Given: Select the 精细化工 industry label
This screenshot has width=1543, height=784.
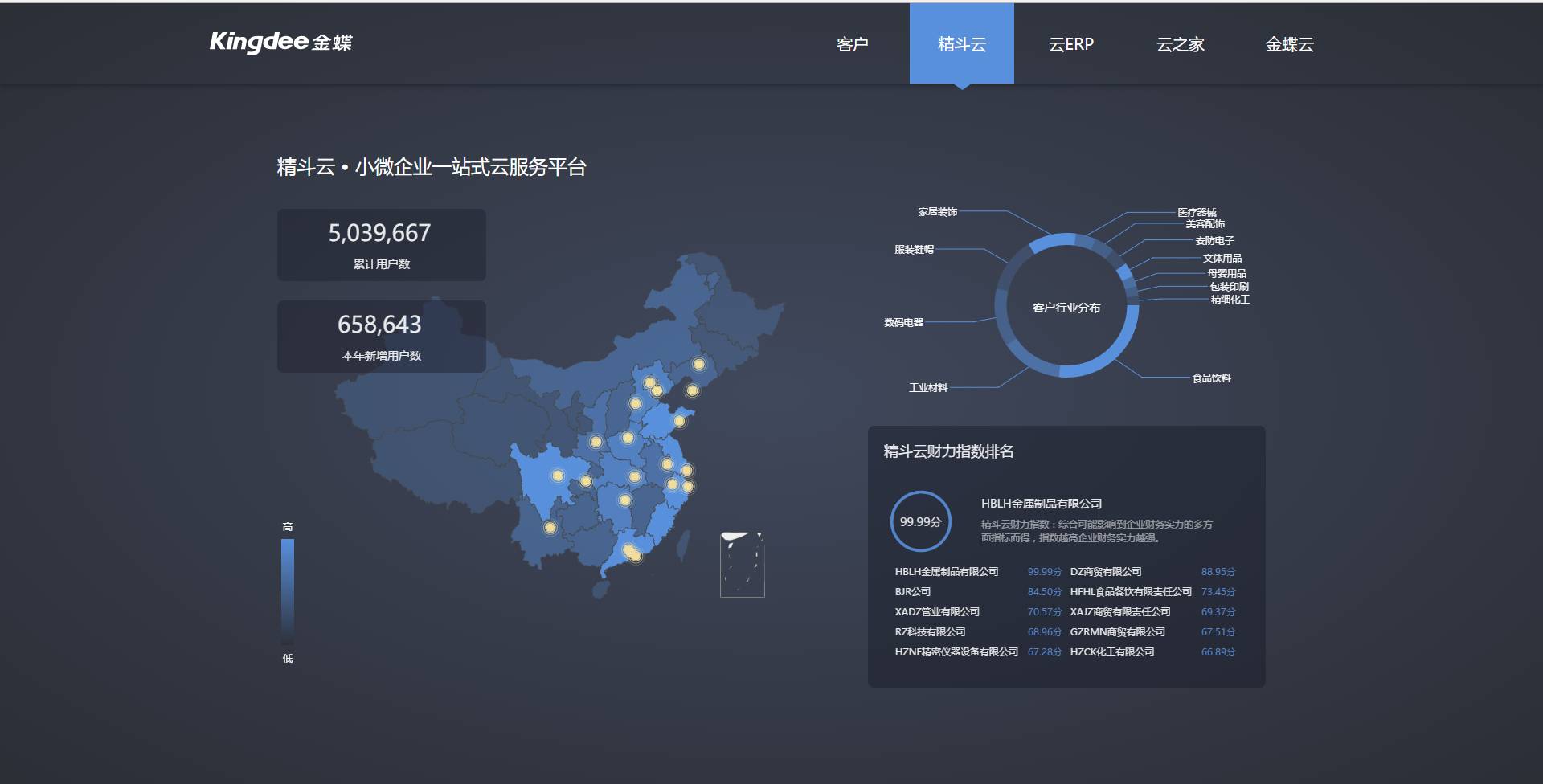Looking at the screenshot, I should point(1230,300).
